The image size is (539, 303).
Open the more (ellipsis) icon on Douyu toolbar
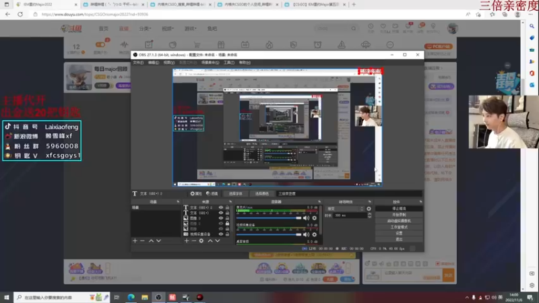(390, 44)
